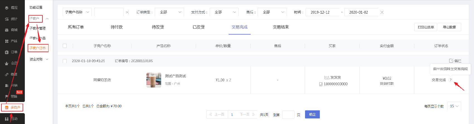Screen dimensions: 474x124
Task: Click the end date field 2020-01-02
Action: click(x=361, y=12)
